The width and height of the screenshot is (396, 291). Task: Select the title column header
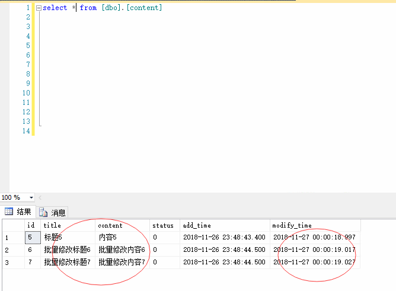pyautogui.click(x=68, y=225)
